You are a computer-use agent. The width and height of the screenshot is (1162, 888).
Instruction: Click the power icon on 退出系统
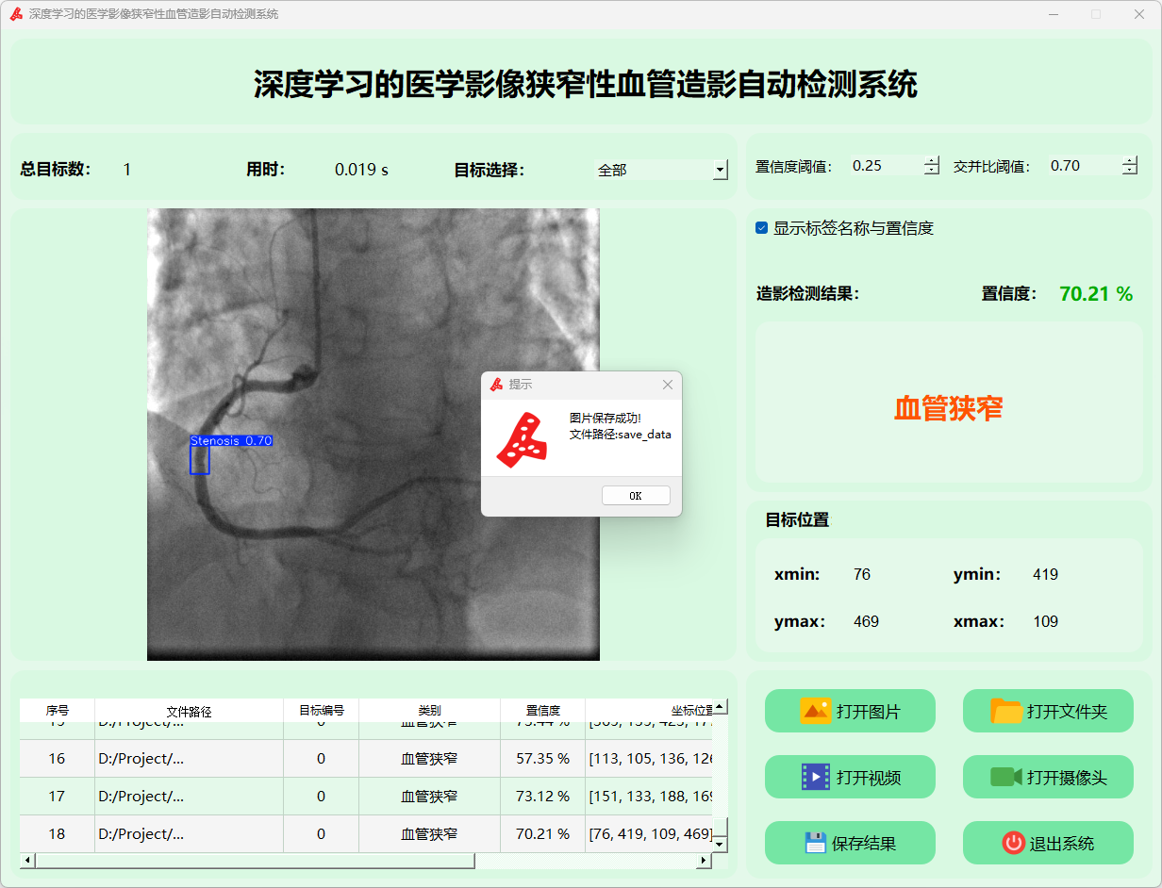(1013, 843)
